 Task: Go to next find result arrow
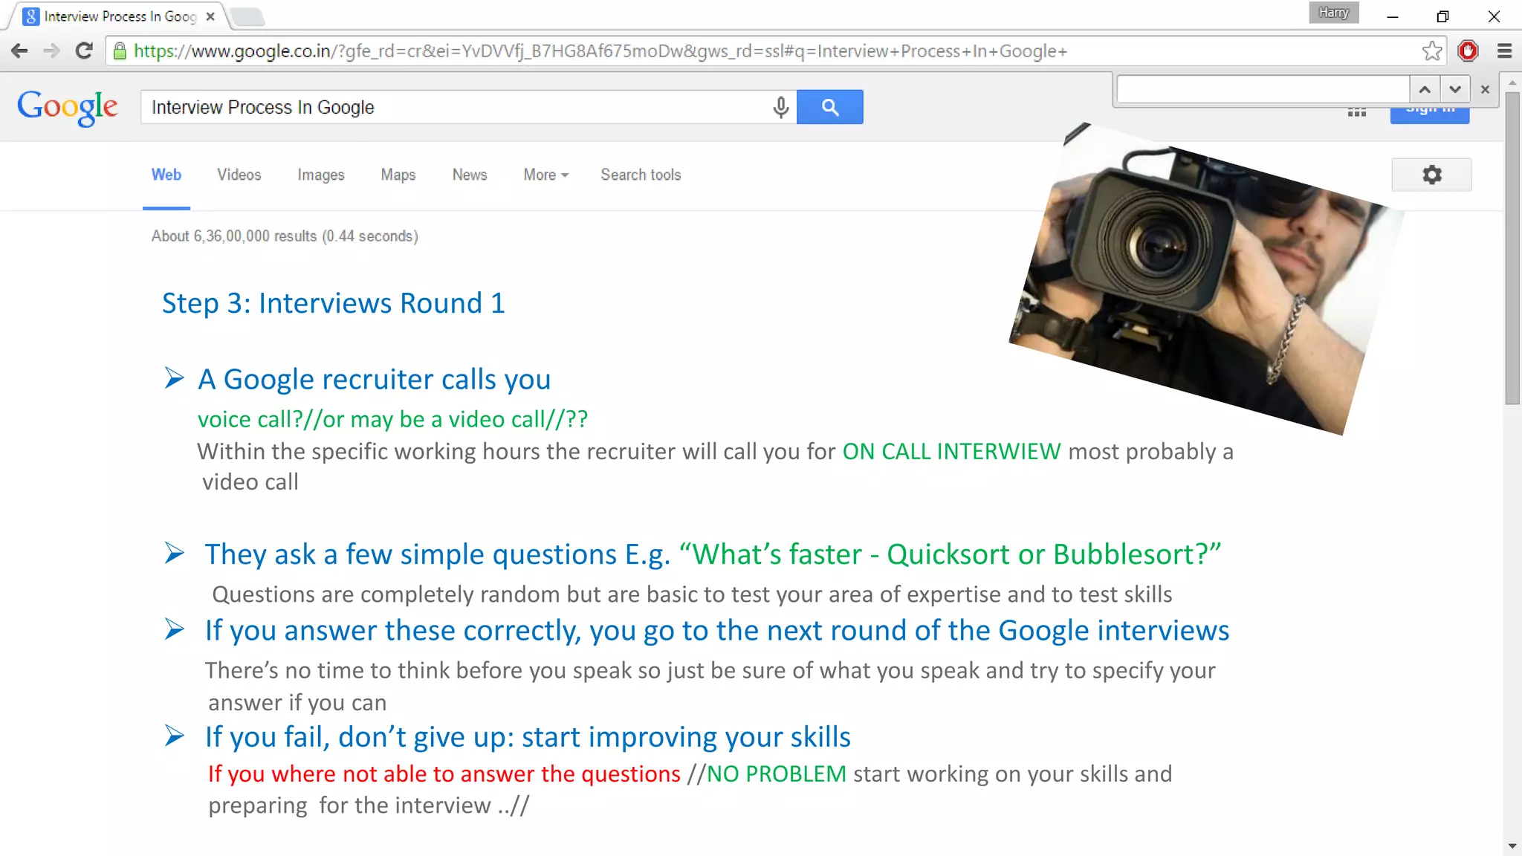1455,89
